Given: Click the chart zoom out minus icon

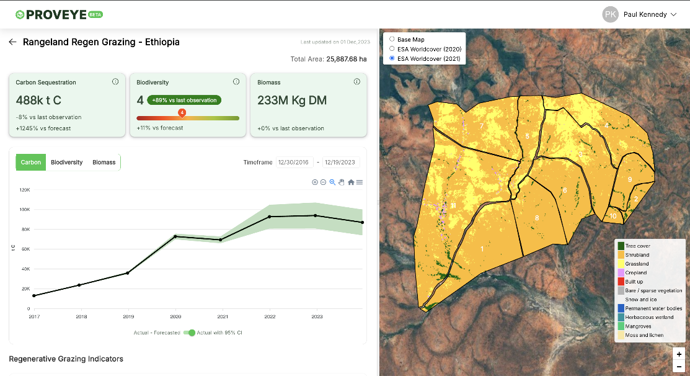Looking at the screenshot, I should pyautogui.click(x=324, y=182).
